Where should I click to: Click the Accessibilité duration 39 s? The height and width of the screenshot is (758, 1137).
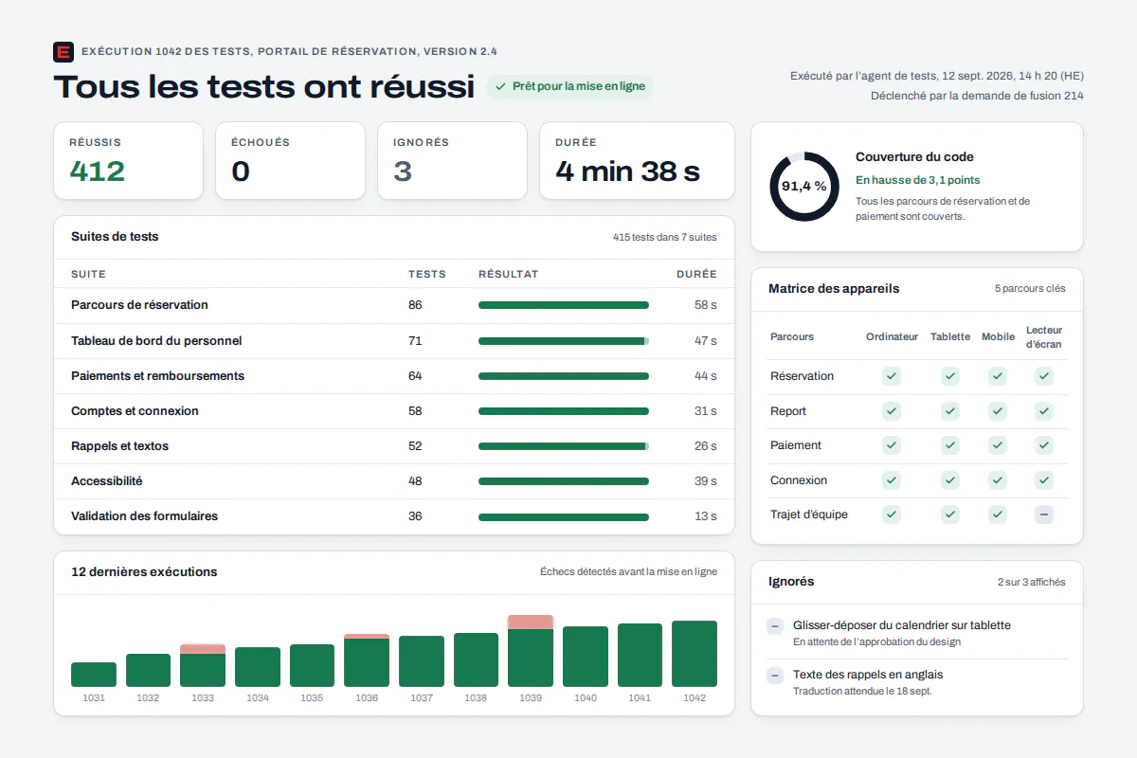click(706, 481)
